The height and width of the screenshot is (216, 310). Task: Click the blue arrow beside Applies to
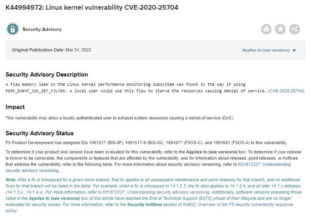pyautogui.click(x=294, y=51)
